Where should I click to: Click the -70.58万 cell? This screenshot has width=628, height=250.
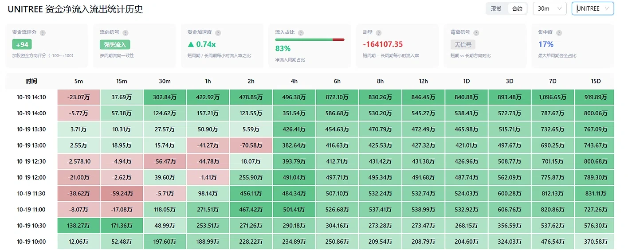pos(251,145)
